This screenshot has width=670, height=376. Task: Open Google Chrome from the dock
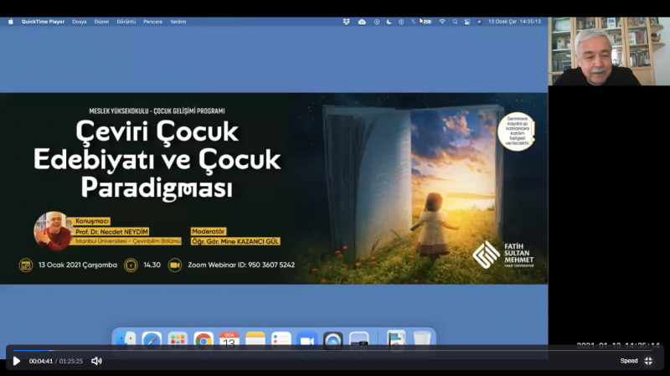[203, 339]
